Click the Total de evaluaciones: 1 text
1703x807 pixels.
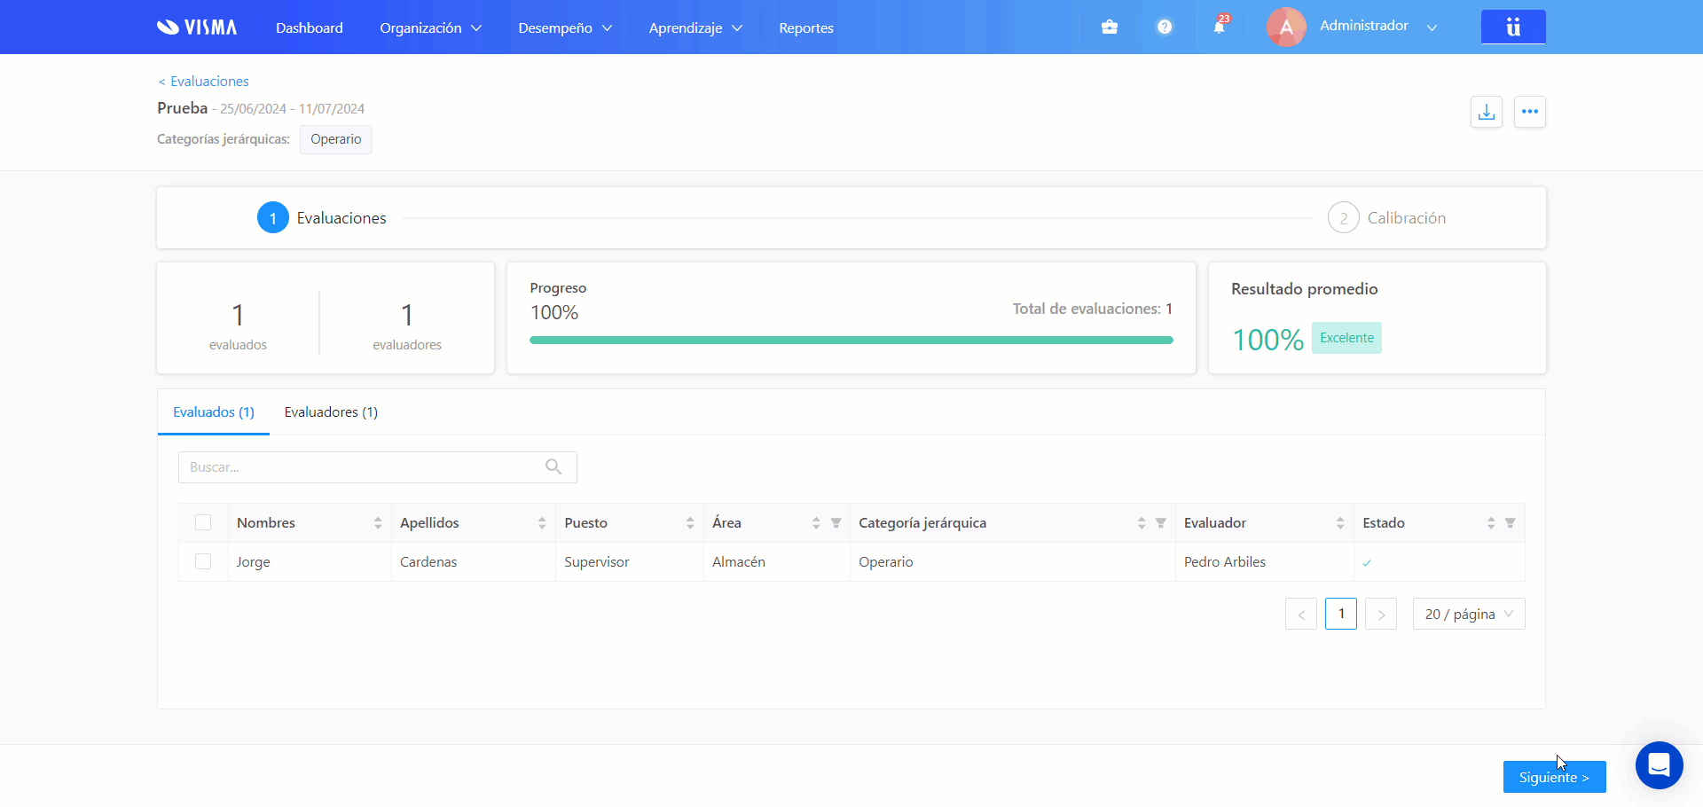1093,309
